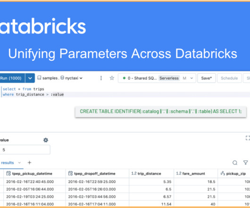Click the Save* button
The image size is (250, 208).
click(206, 78)
